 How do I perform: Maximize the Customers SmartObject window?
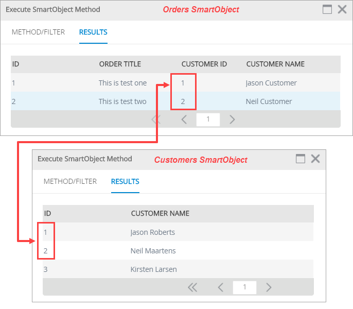(x=301, y=159)
